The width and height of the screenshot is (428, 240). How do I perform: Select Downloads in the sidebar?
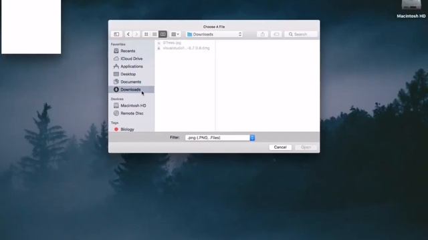[x=132, y=89]
